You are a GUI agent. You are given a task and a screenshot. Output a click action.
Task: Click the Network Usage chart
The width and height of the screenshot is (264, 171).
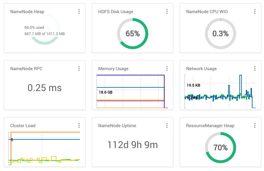coord(220,92)
